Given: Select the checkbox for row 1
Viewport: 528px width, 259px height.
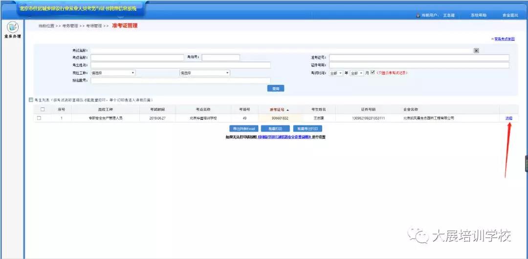Looking at the screenshot, I should coord(39,118).
